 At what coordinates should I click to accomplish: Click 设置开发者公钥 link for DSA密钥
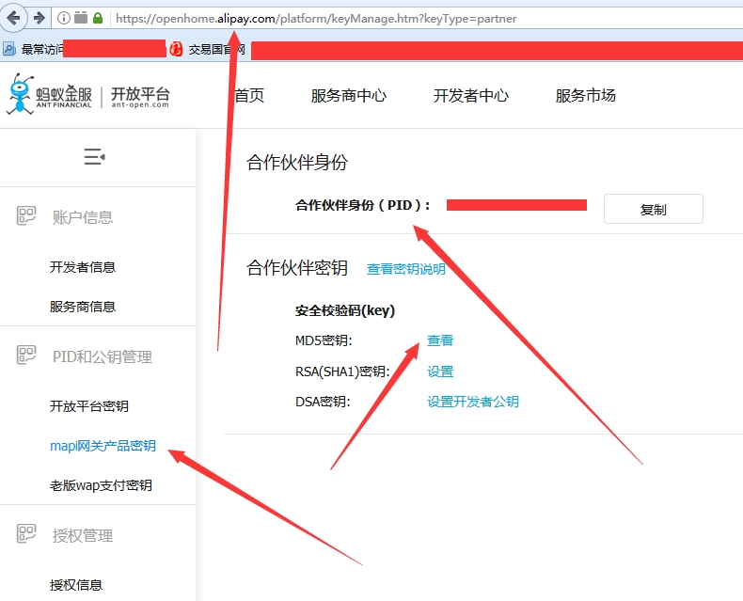(473, 402)
